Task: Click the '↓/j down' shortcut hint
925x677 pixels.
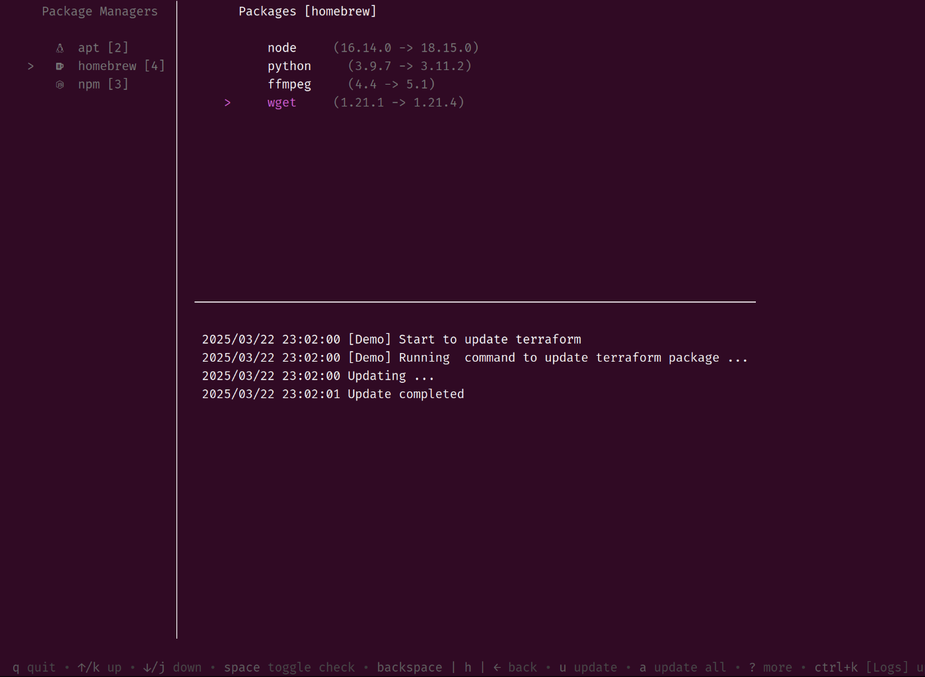Action: 172,667
